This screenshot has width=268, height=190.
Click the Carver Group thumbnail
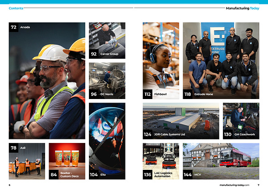[107, 40]
